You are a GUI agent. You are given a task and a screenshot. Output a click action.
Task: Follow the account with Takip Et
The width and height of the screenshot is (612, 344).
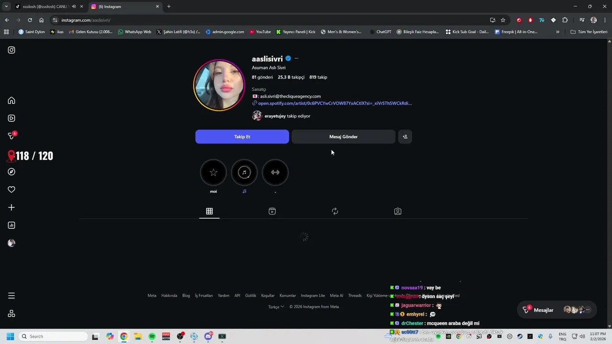click(242, 137)
